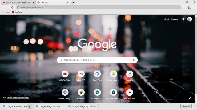Viewport: 197px width, 110px height.
Task: Open Photo by Ev Tchebotarev link
Action: (x=18, y=98)
